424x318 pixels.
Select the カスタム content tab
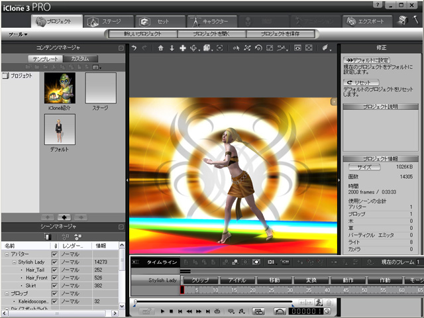tap(80, 59)
